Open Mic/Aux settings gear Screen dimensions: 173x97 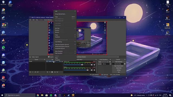point(94,70)
